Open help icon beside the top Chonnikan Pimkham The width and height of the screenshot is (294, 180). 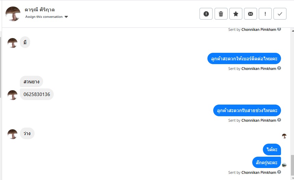coord(279,29)
